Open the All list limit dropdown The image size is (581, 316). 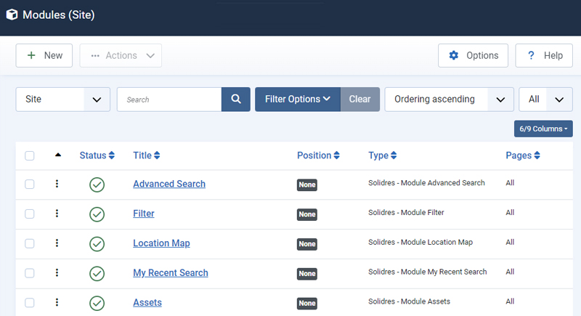point(545,100)
